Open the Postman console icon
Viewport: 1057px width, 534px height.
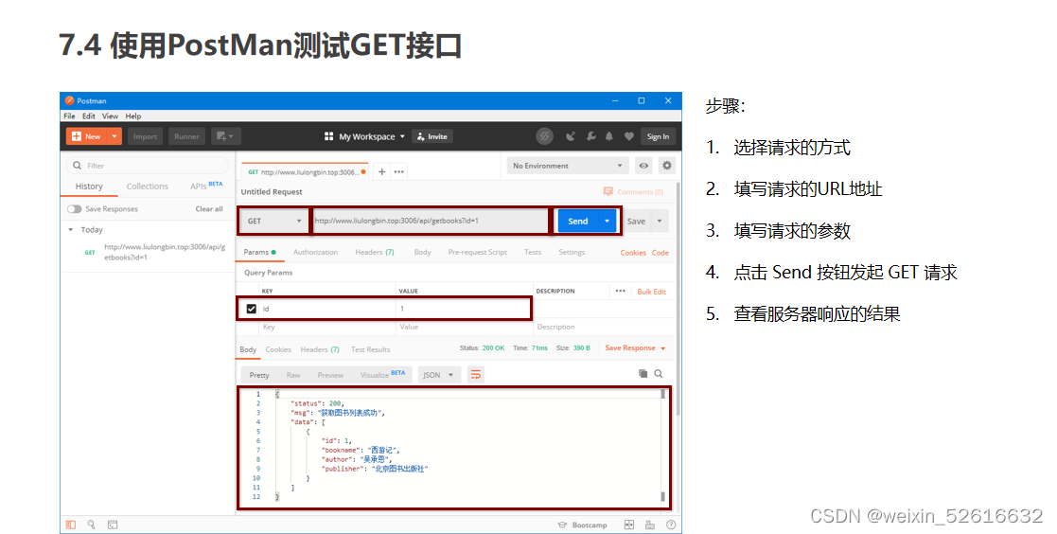[113, 525]
